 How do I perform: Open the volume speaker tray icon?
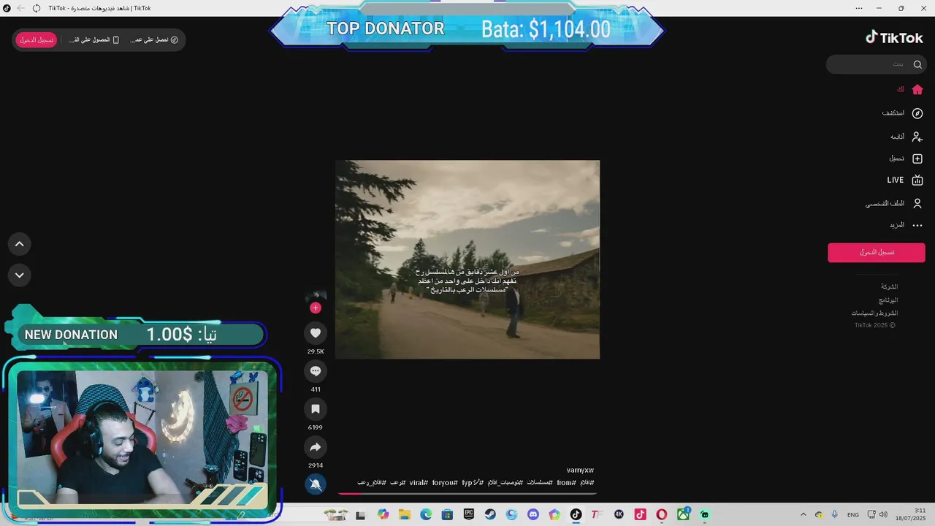pyautogui.click(x=883, y=515)
